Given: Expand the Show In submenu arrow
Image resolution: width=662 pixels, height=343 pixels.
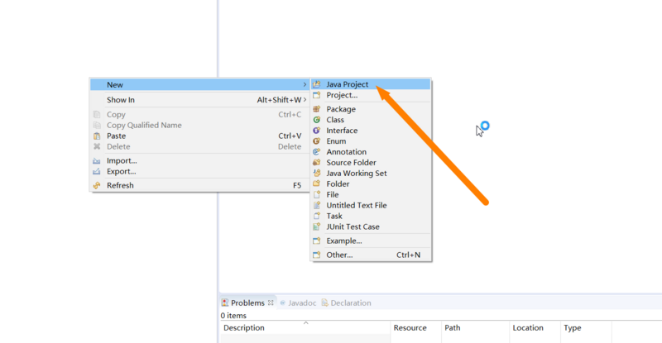Looking at the screenshot, I should (x=305, y=99).
